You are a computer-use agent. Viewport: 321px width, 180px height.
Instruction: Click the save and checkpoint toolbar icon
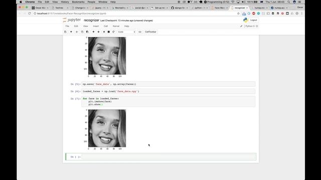click(65, 32)
